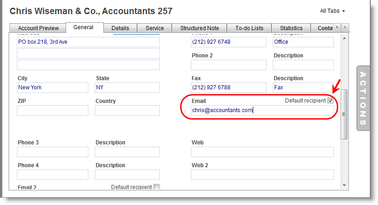Open the All Tabs dropdown

[x=332, y=11]
